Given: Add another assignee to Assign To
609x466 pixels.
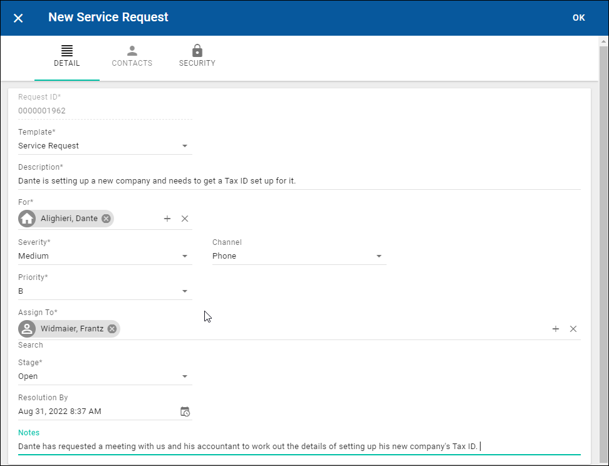Looking at the screenshot, I should 556,329.
